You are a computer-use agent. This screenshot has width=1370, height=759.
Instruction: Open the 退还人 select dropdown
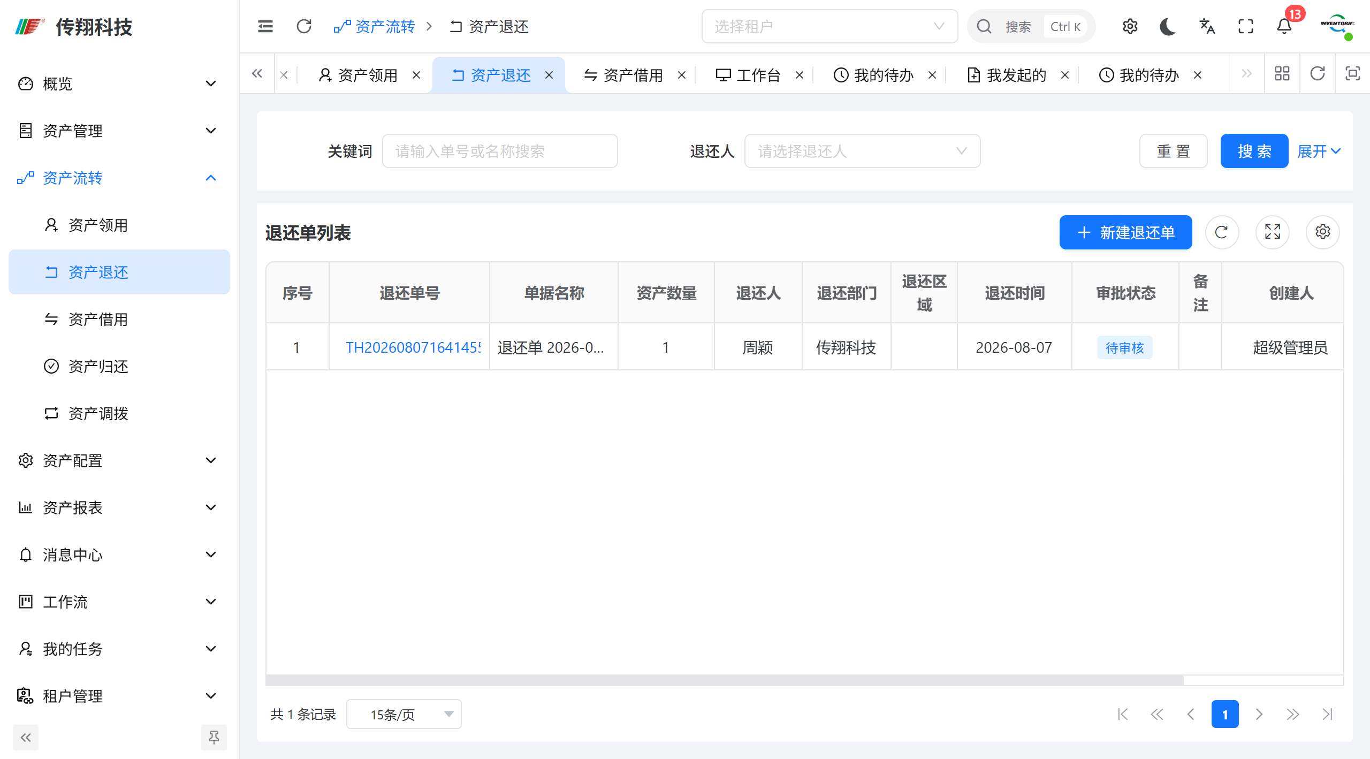coord(862,151)
